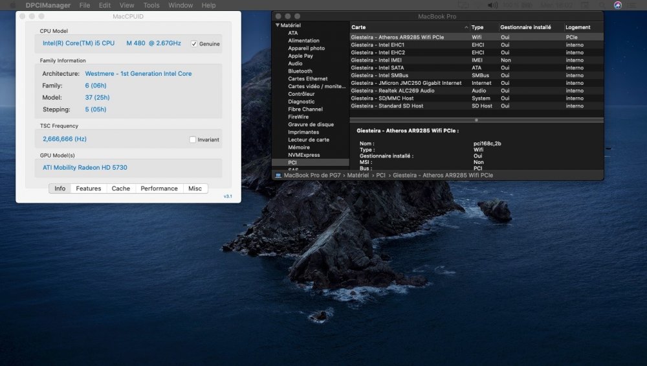Select the Giesteira - Intel EHC2 row

[x=477, y=52]
